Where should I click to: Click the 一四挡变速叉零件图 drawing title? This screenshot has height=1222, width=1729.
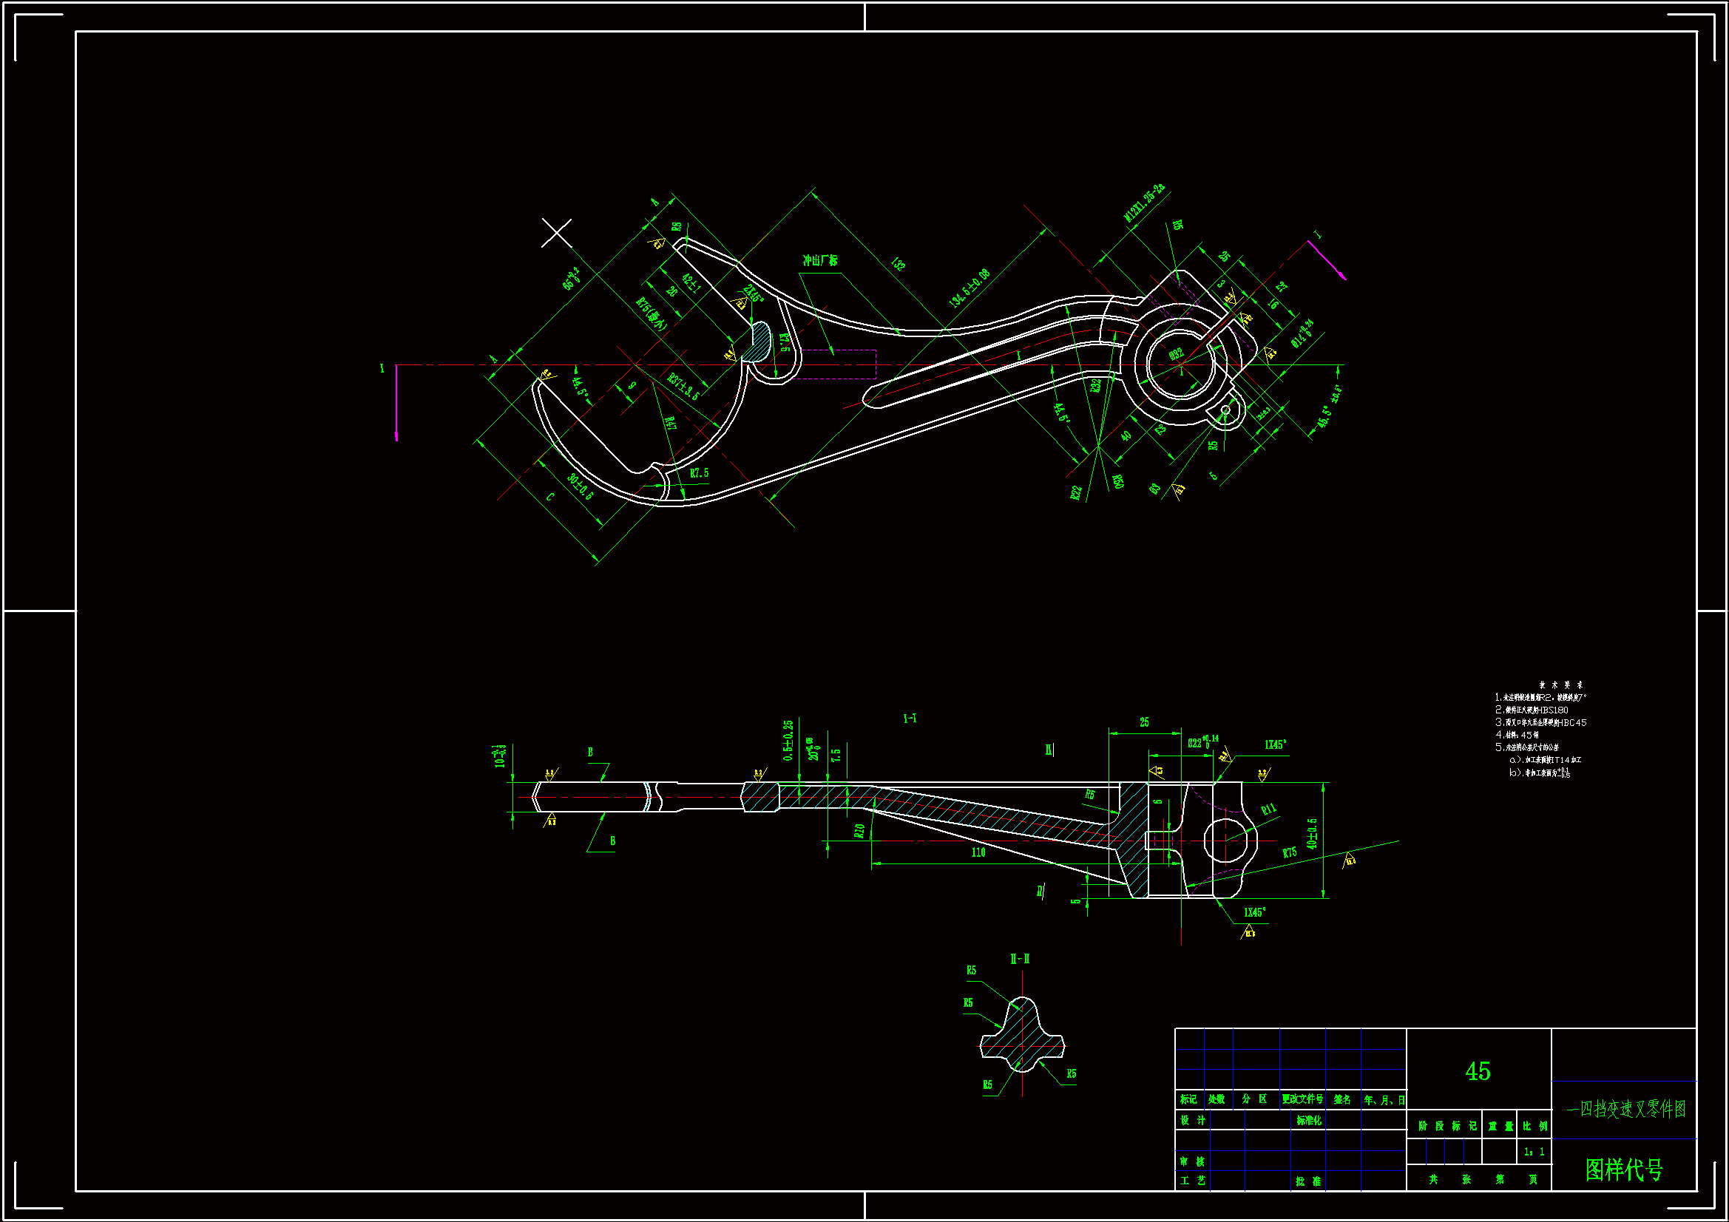coord(1625,1109)
